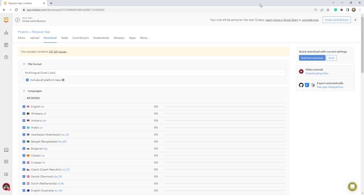This screenshot has height=195, width=364.
Task: Switch to the Glossary tab
Action: (119, 38)
